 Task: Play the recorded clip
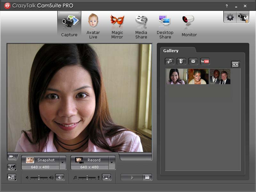(132, 178)
